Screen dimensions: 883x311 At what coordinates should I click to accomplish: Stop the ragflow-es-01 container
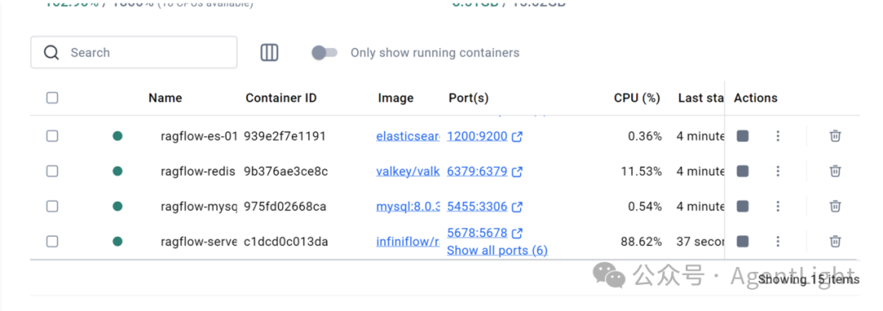coord(742,136)
